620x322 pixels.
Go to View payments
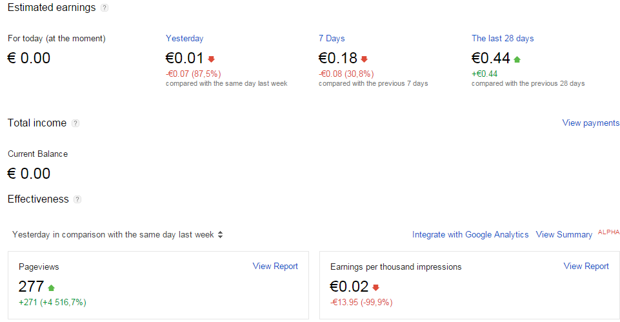click(590, 123)
